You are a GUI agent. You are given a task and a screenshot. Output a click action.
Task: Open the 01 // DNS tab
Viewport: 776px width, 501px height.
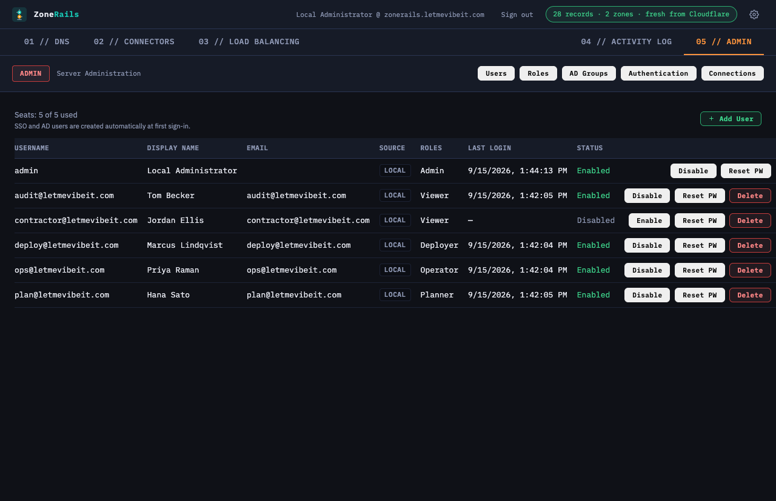click(x=47, y=42)
